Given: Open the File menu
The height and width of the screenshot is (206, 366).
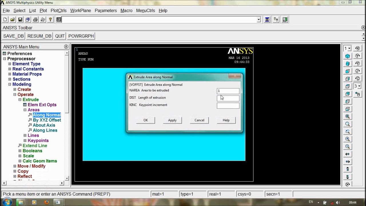Looking at the screenshot, I should 6,11.
